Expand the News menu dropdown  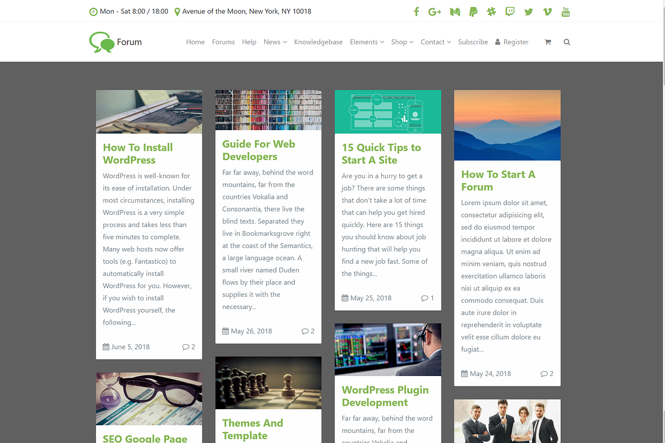pos(275,42)
